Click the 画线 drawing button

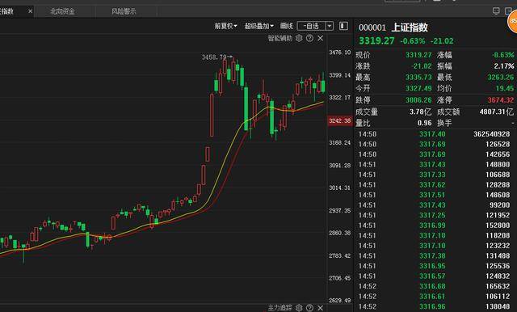click(x=286, y=26)
